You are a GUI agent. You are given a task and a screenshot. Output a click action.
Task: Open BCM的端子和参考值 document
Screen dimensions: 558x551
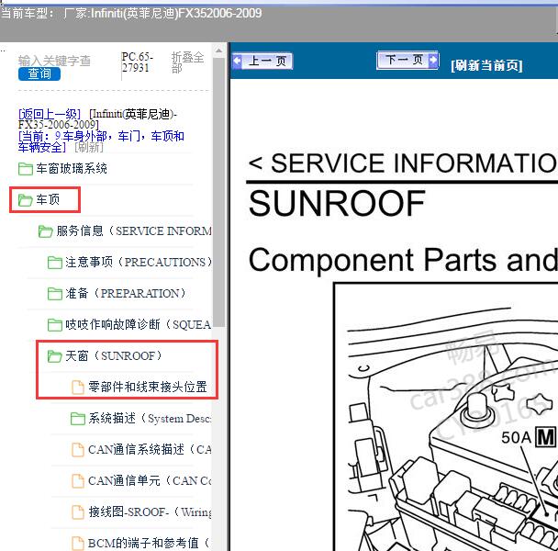click(148, 543)
